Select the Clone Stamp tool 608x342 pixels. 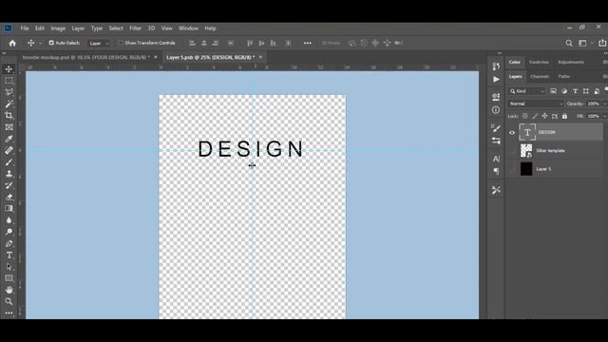(x=9, y=174)
